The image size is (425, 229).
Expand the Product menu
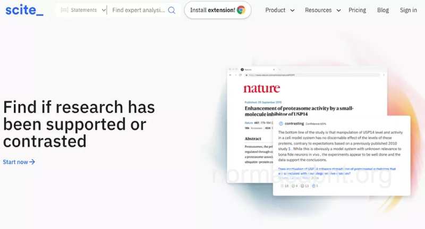279,10
